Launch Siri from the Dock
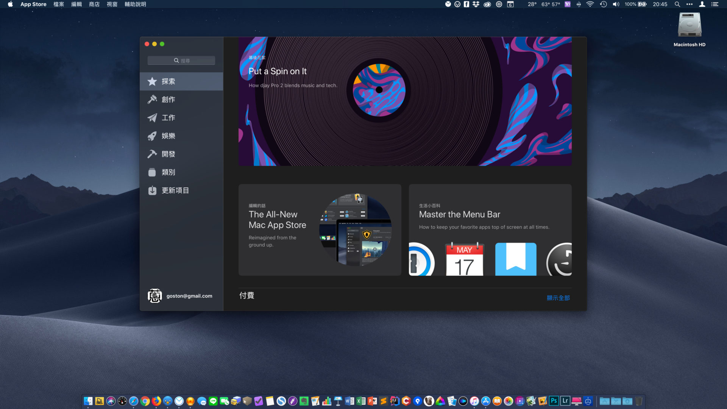 coord(111,401)
